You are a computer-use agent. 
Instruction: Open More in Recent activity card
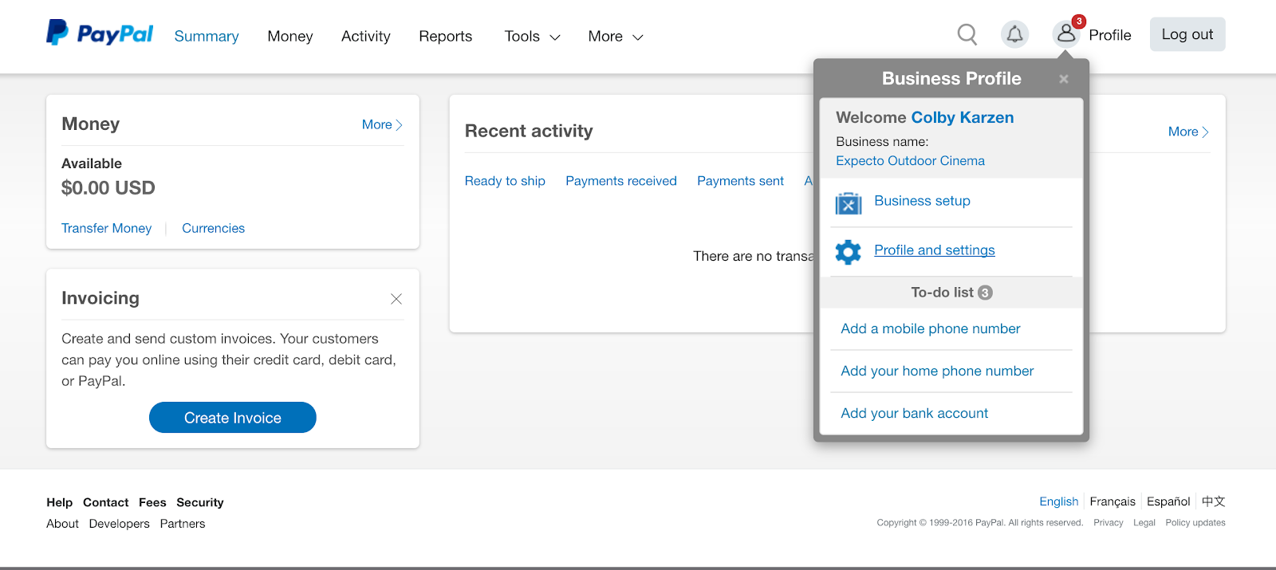point(1188,132)
